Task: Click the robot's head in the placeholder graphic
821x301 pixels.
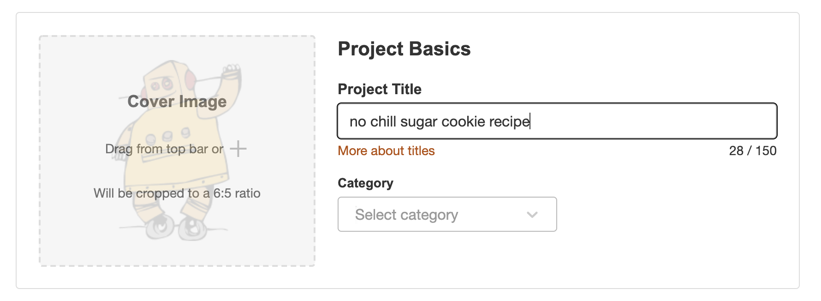Action: [169, 83]
